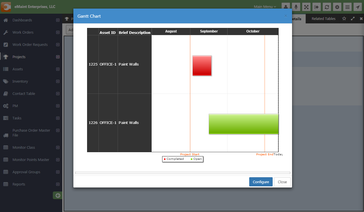
Task: Select the navigation arrow icon top right
Action: pyautogui.click(x=357, y=7)
